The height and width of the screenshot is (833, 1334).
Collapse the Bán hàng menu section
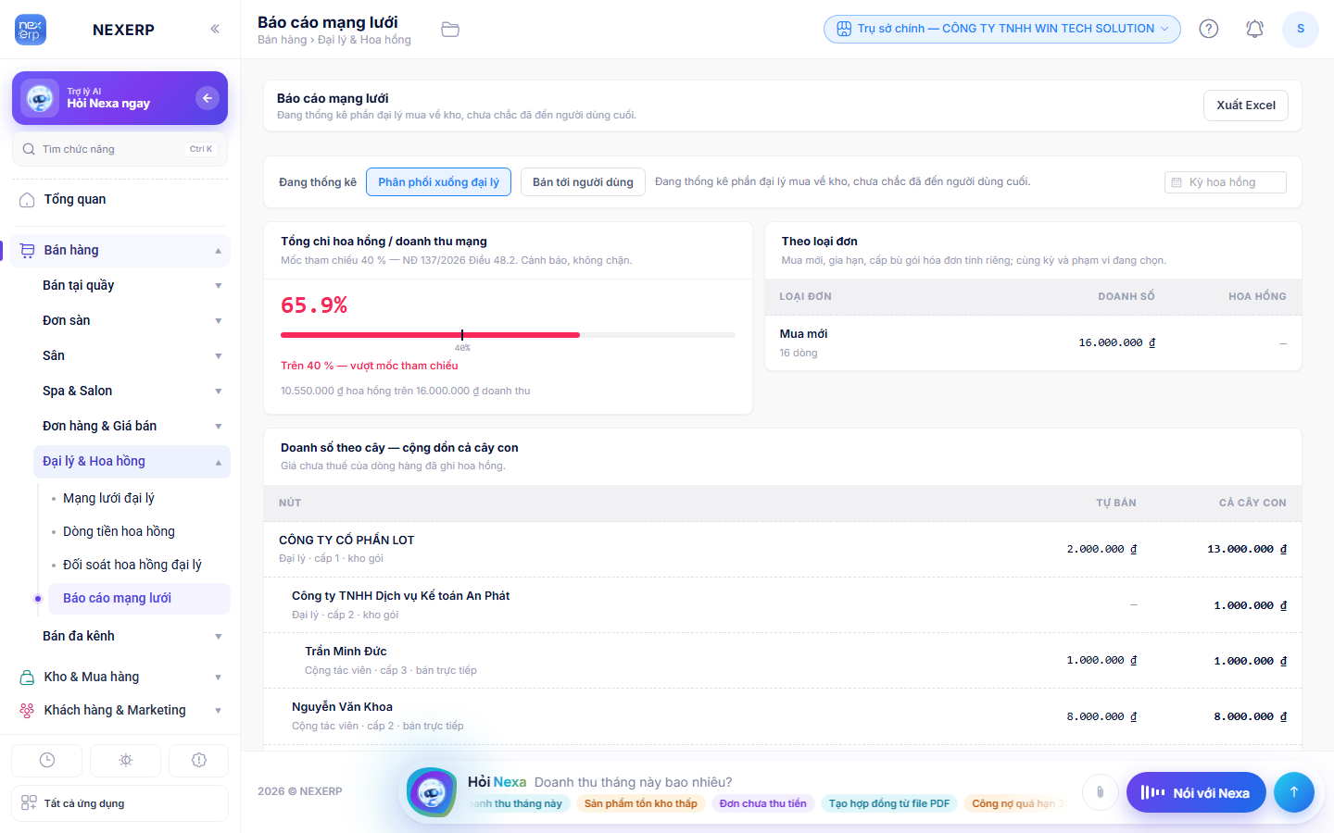(219, 251)
